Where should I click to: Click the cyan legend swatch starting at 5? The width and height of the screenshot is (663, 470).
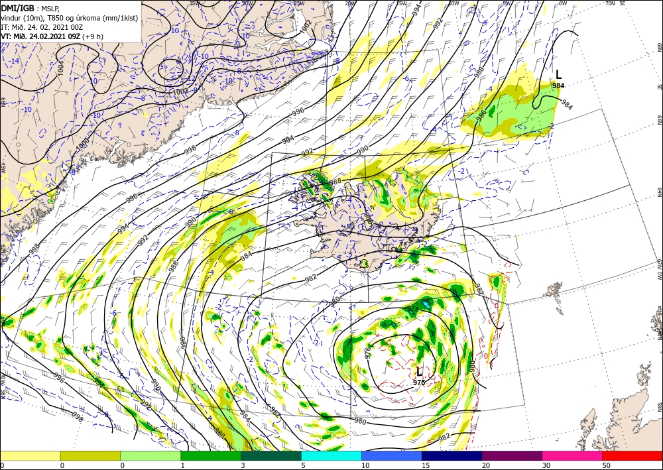331,455
